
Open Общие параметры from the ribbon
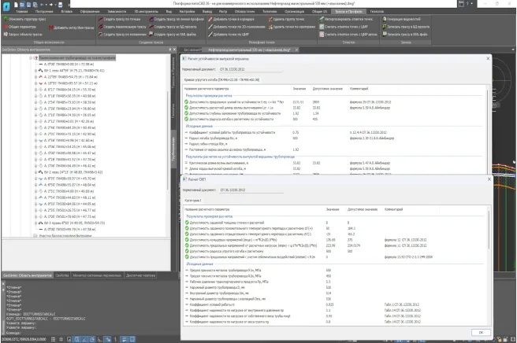pos(22,26)
